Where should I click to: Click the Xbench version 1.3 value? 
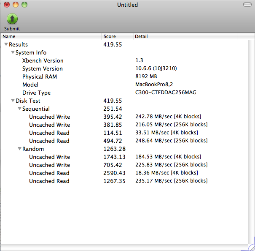click(x=139, y=60)
